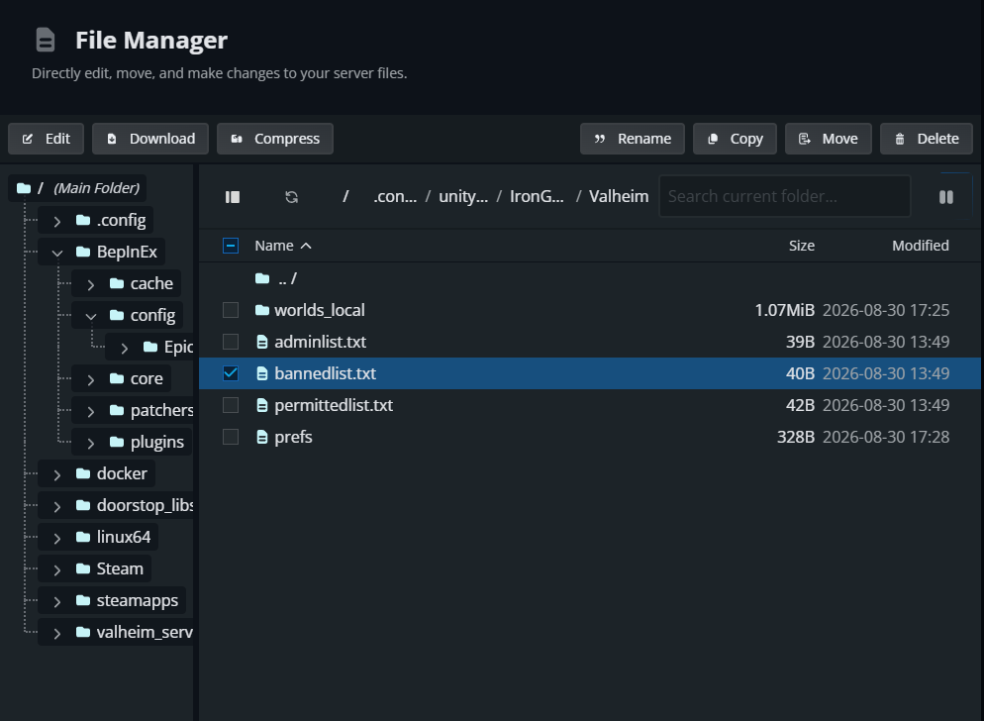Collapse the BepInEx tree folder
This screenshot has height=721, width=984.
click(57, 254)
